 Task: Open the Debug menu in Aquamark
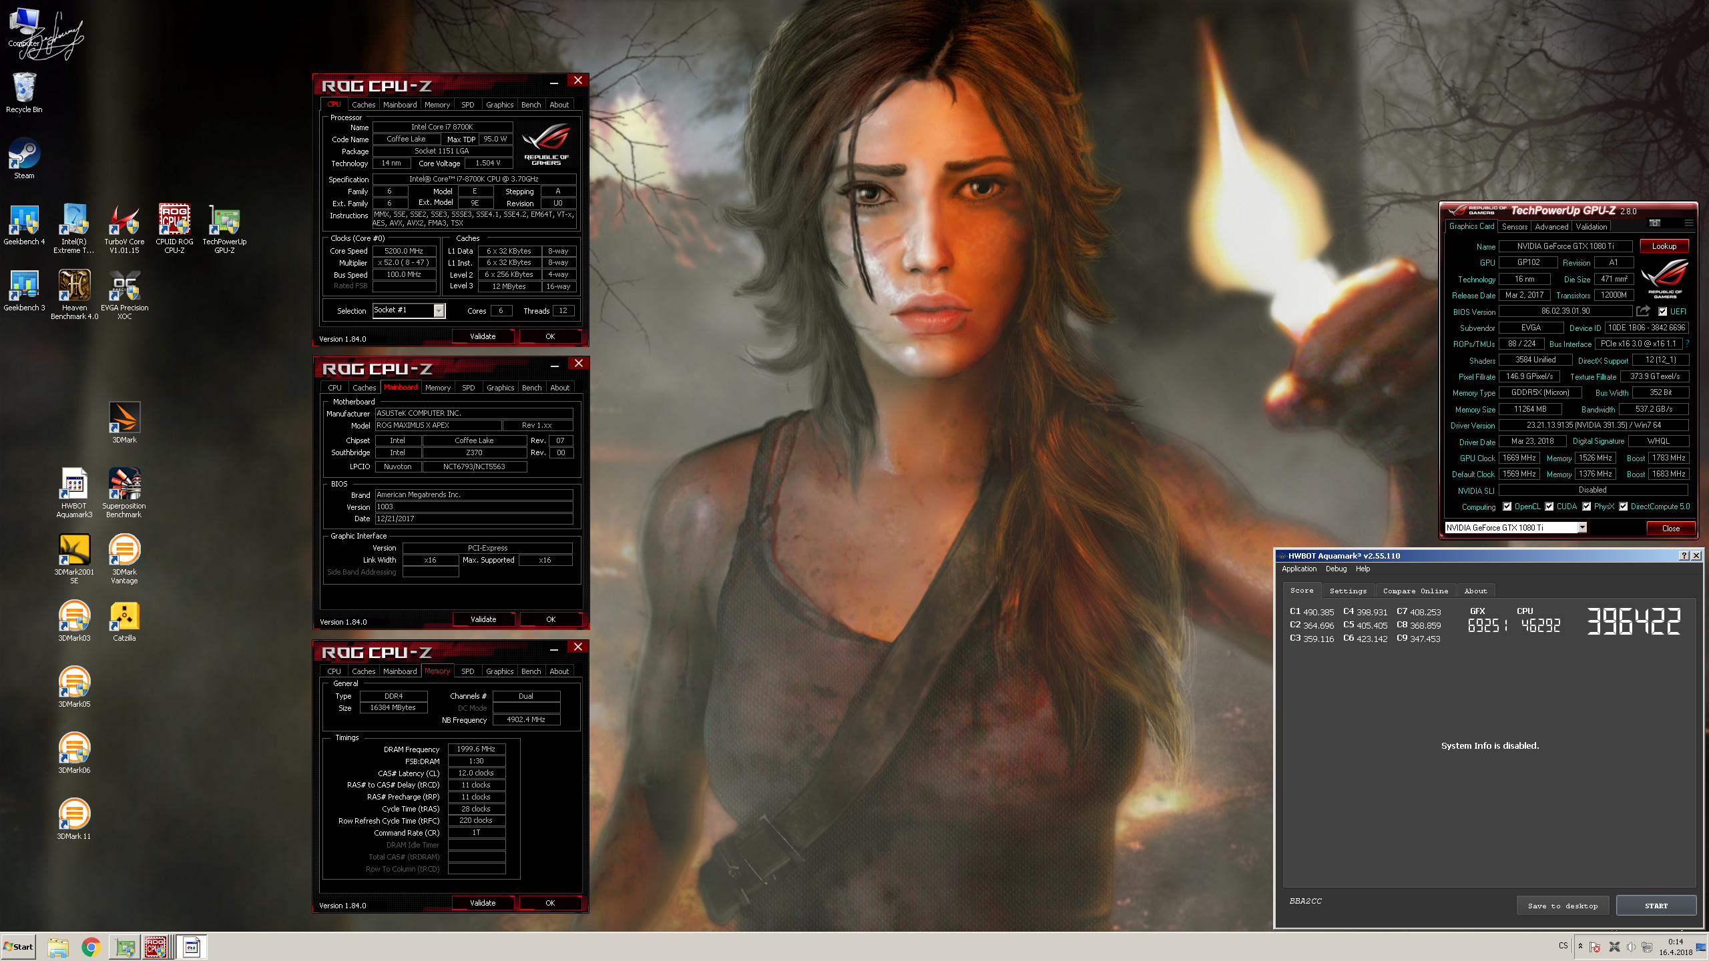point(1336,569)
